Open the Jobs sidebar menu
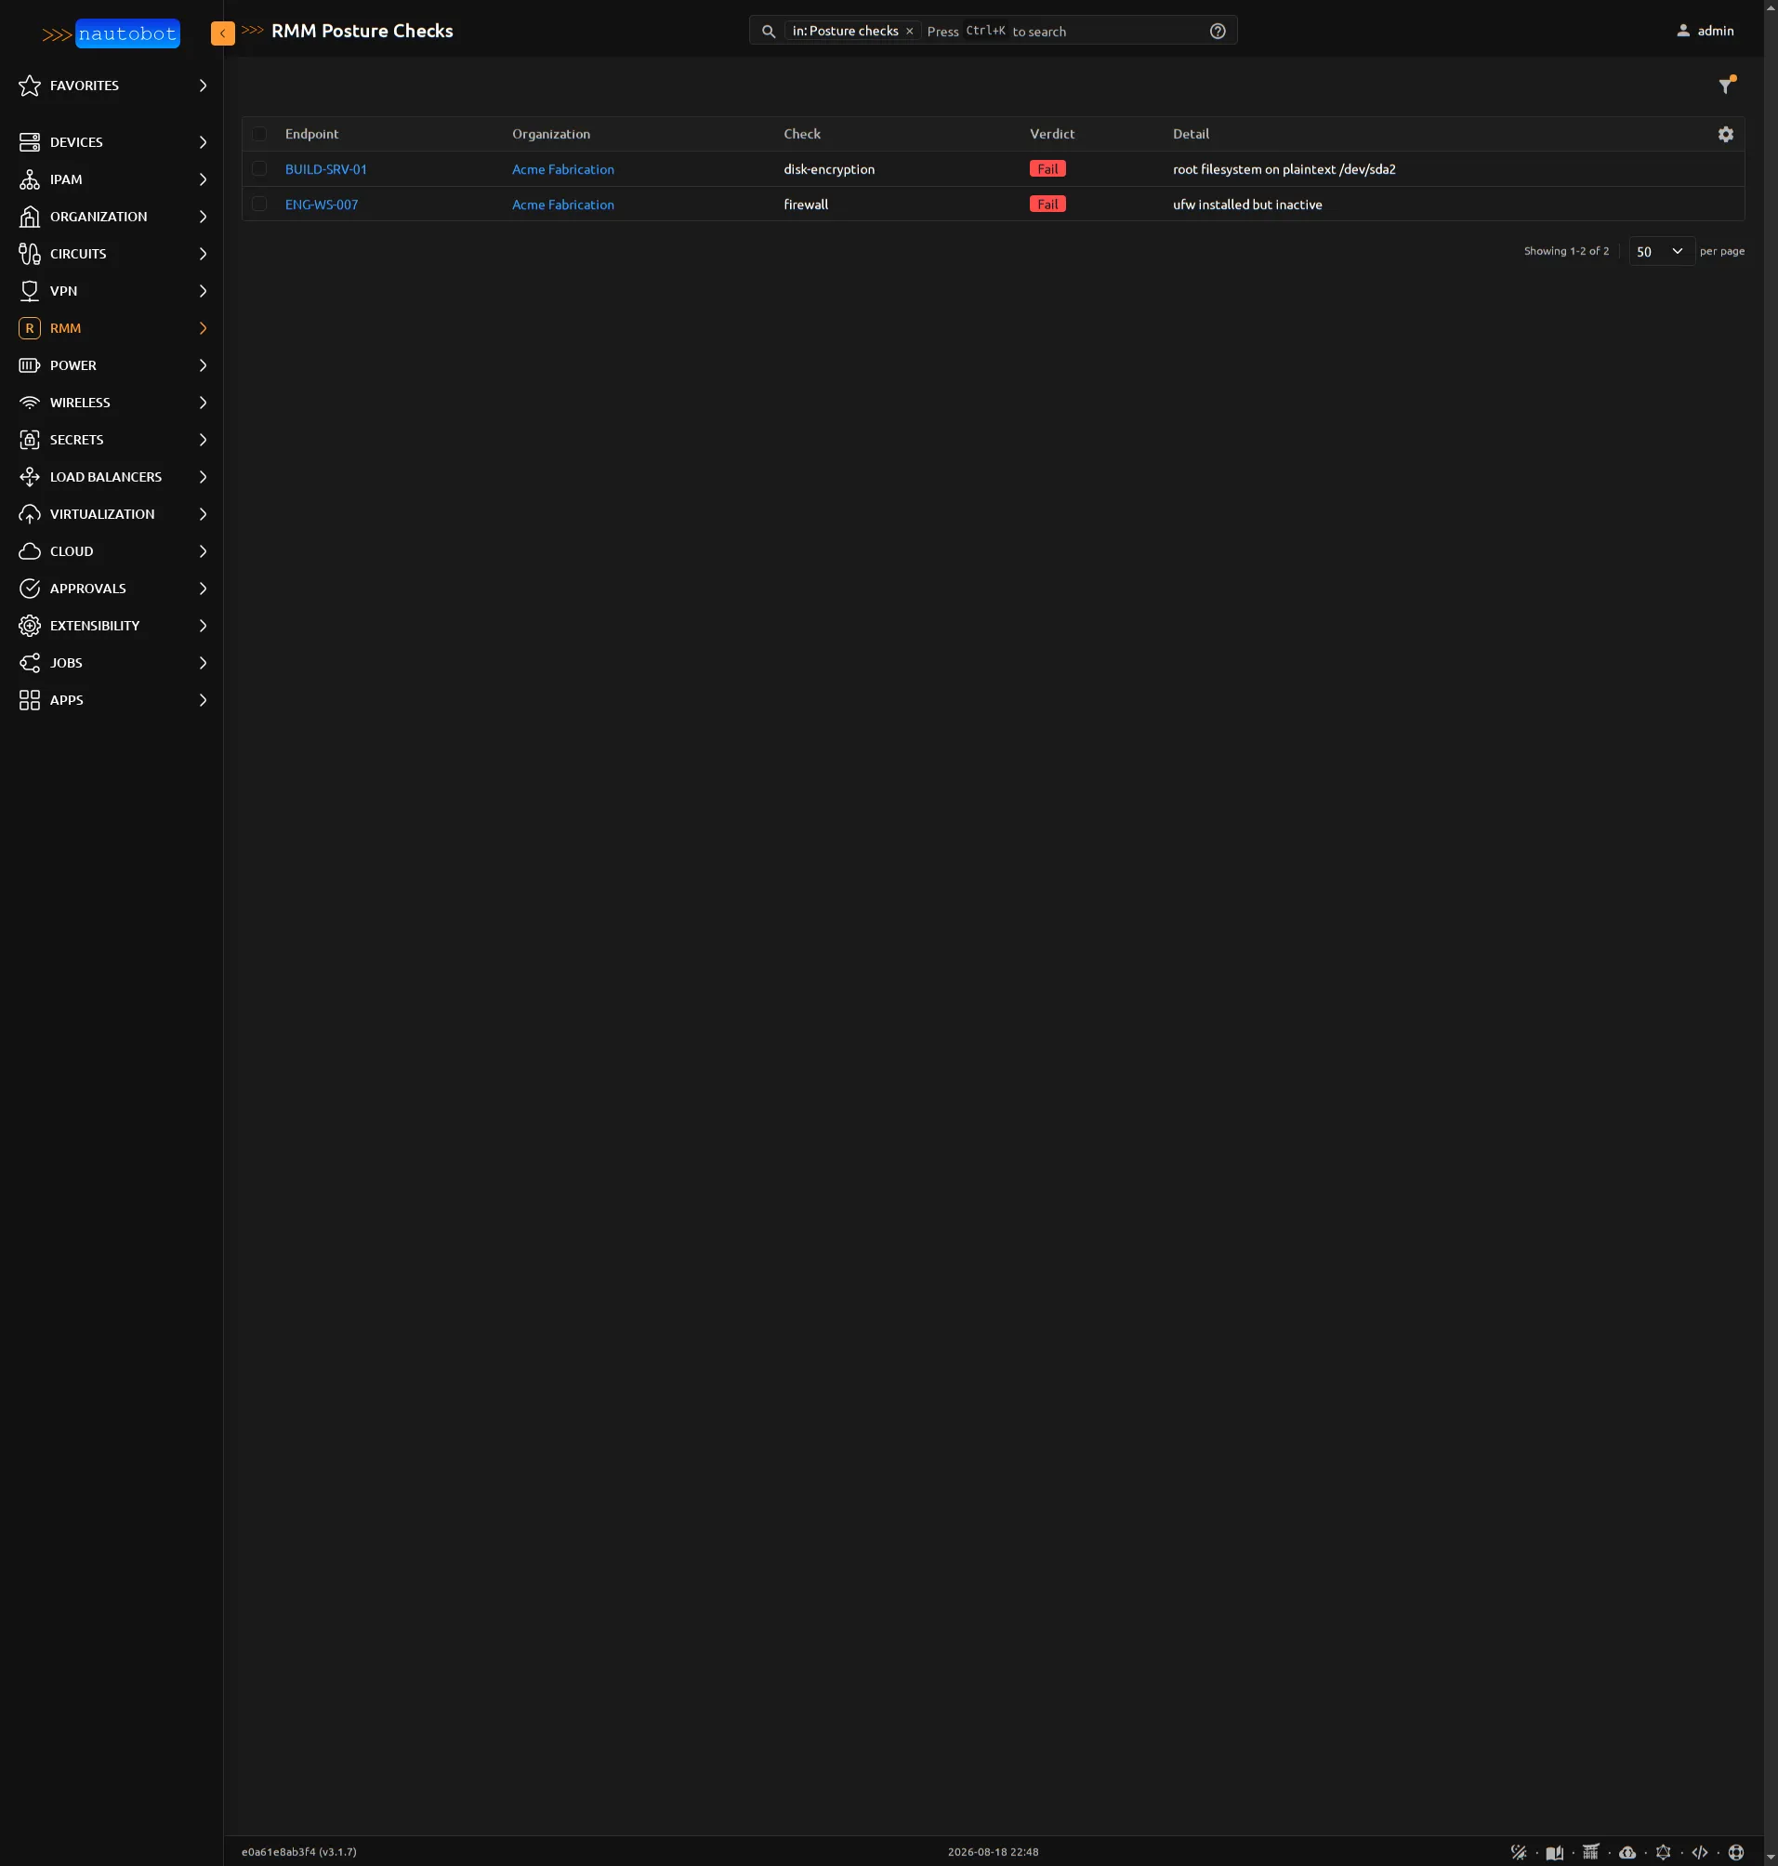 click(112, 663)
